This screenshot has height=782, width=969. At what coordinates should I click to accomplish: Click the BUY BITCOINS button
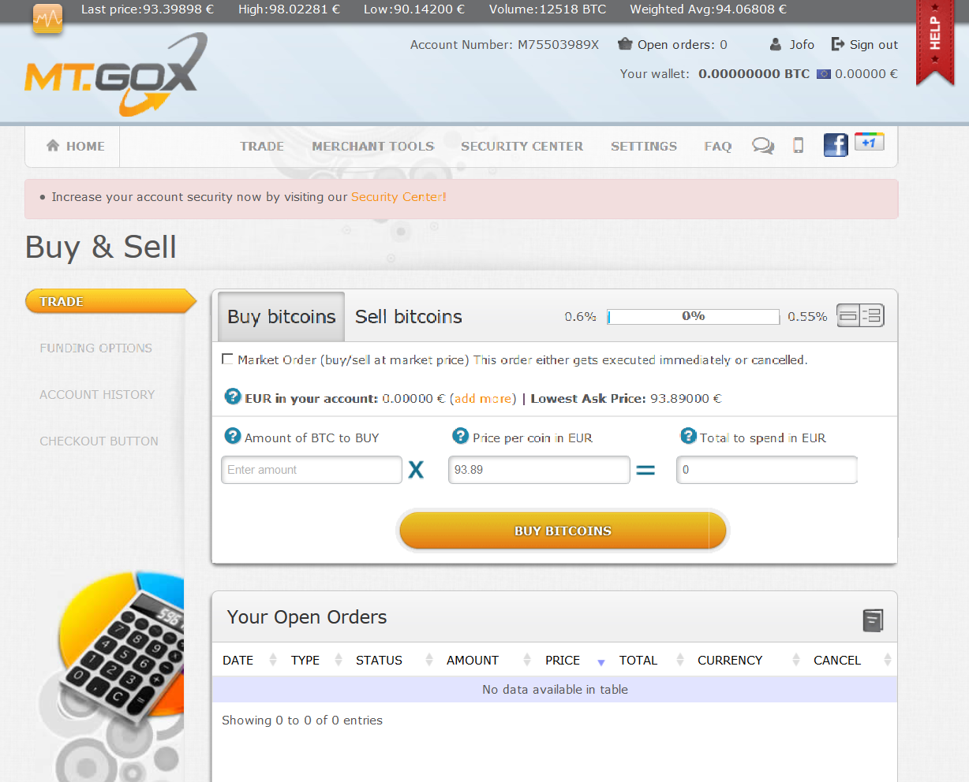(x=563, y=531)
